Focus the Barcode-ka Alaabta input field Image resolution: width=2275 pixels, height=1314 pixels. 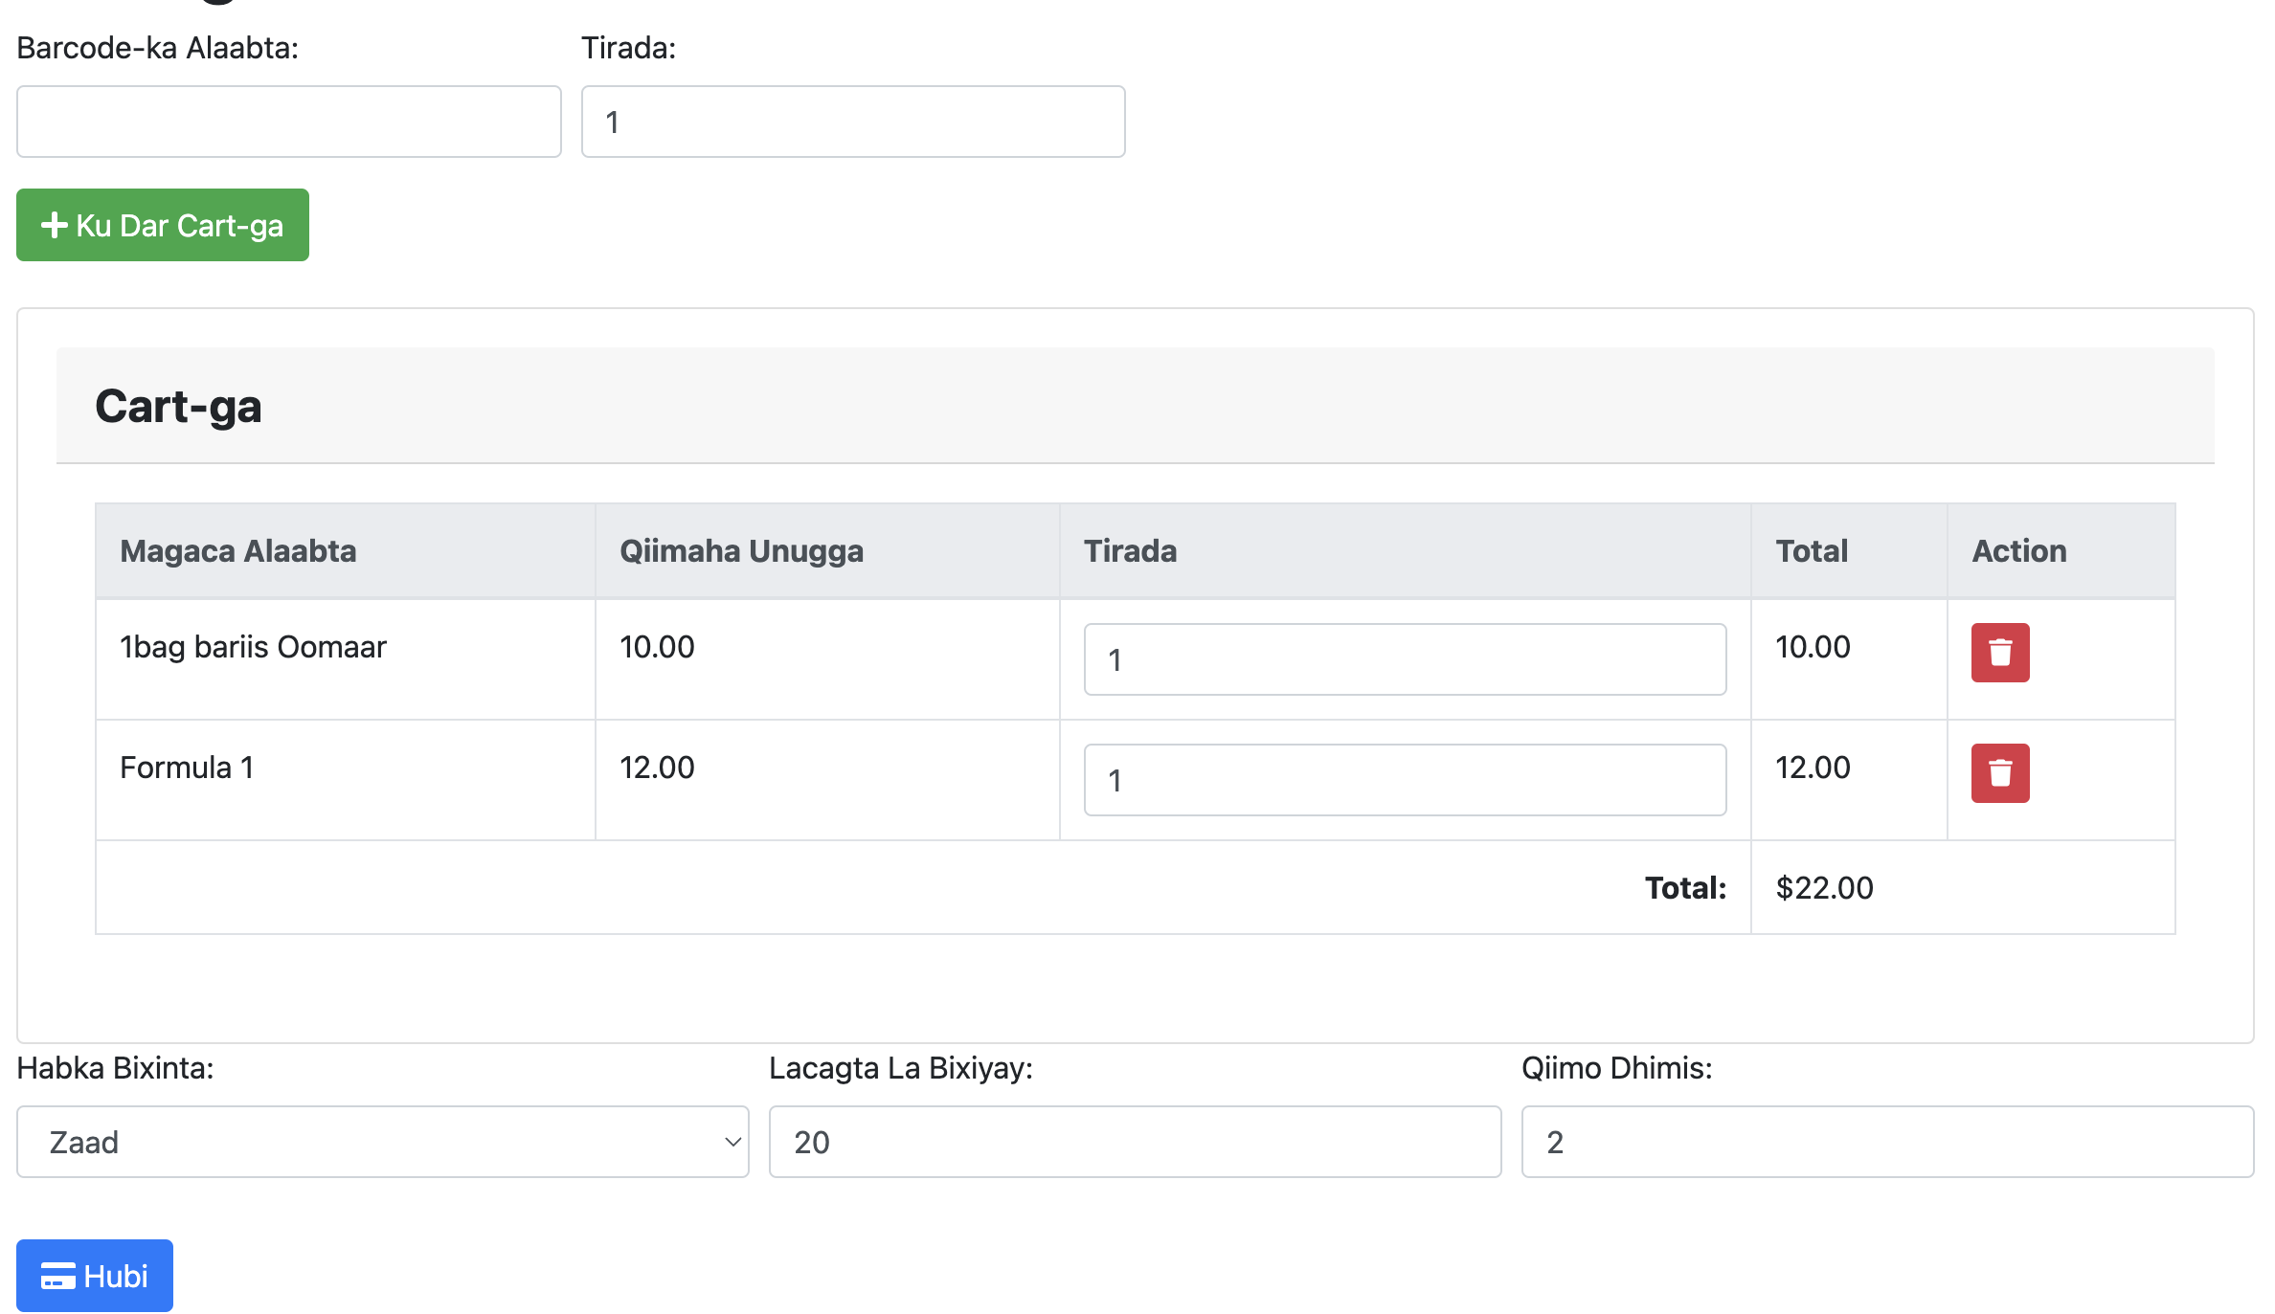[x=289, y=122]
